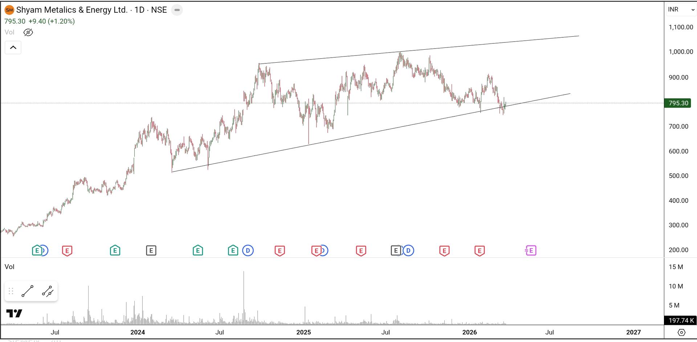697x342 pixels.
Task: Select the second line tool in floating toolbar
Action: coord(48,291)
